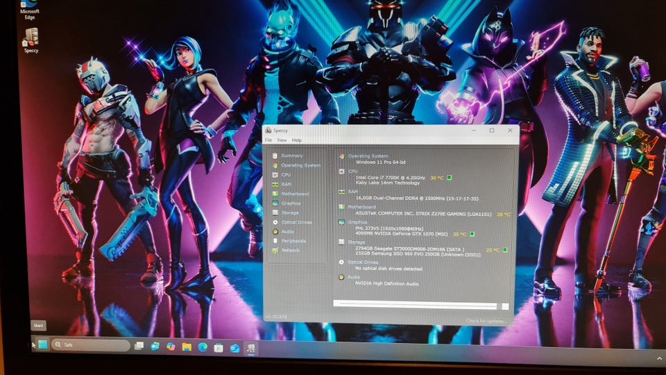The height and width of the screenshot is (375, 666).
Task: Open the Windows Start button
Action: click(x=43, y=344)
